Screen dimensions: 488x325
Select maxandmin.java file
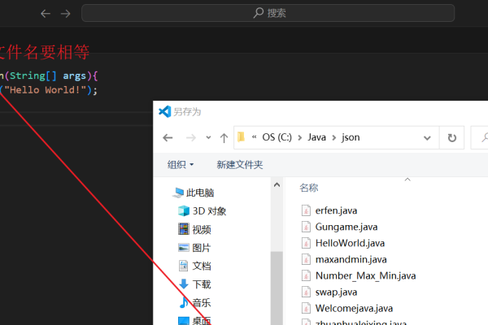(x=351, y=259)
